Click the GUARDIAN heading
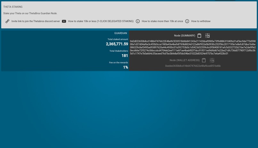The image size is (258, 148). point(121,33)
